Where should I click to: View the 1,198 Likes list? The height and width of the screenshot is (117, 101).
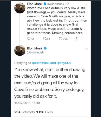(x=44, y=112)
